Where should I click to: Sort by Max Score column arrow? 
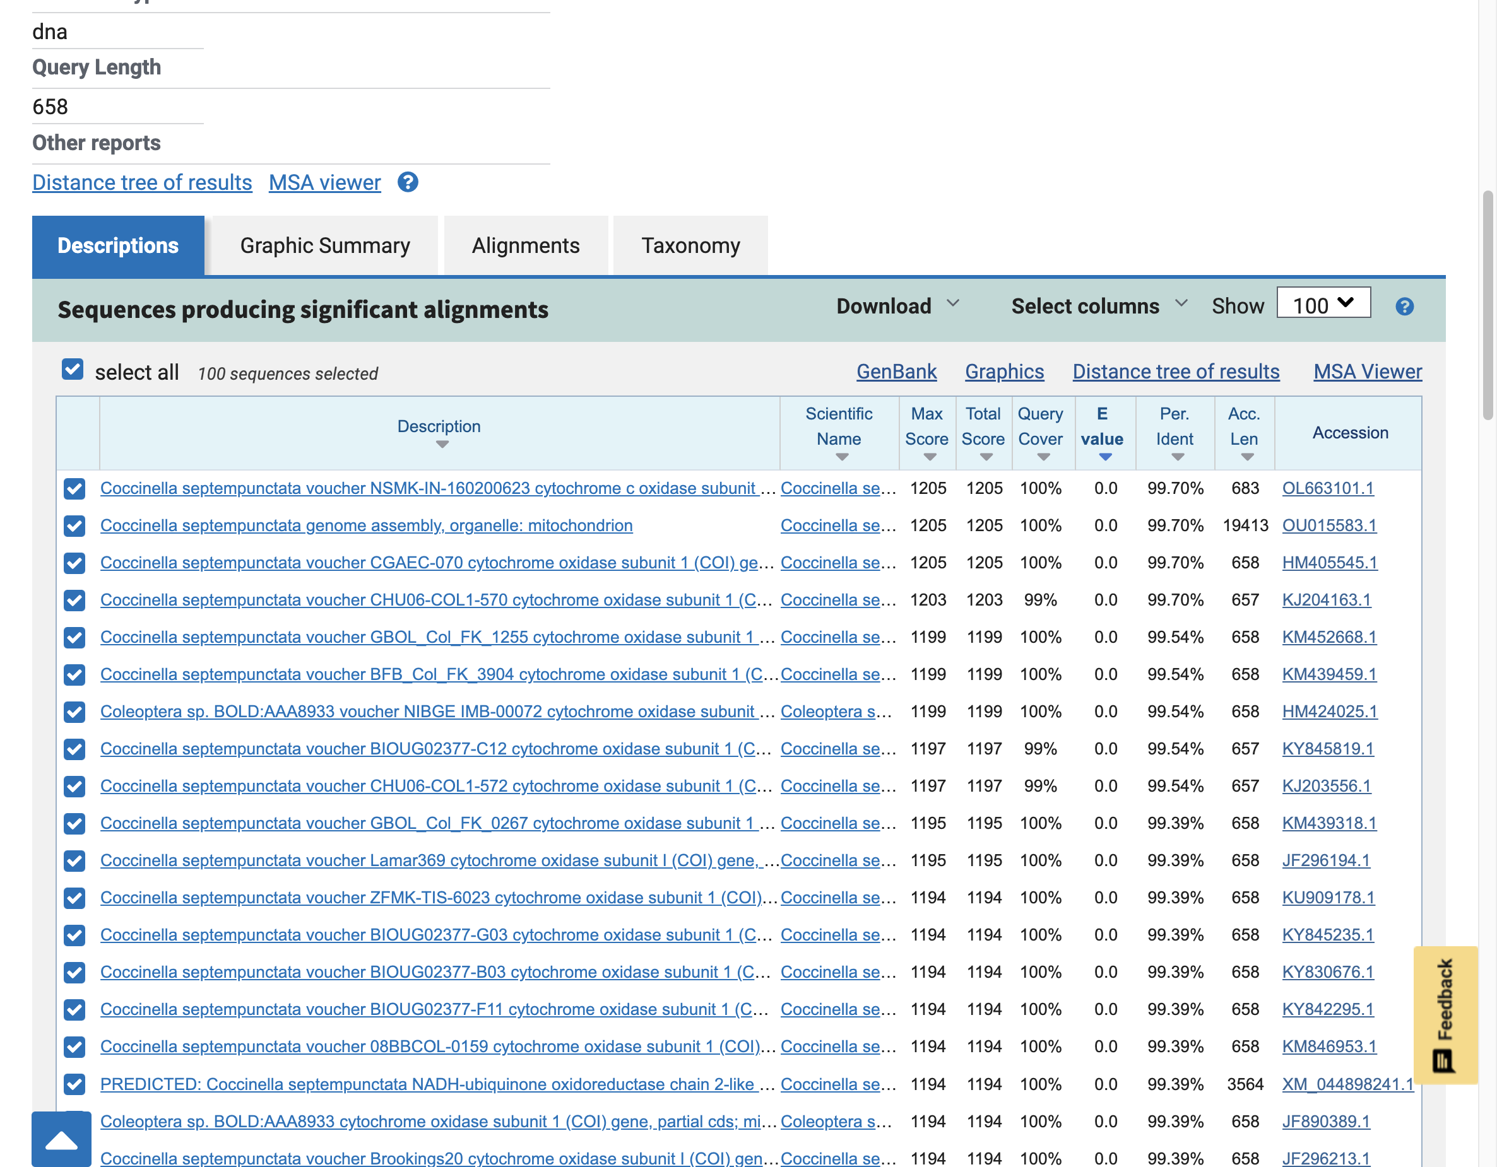[930, 457]
